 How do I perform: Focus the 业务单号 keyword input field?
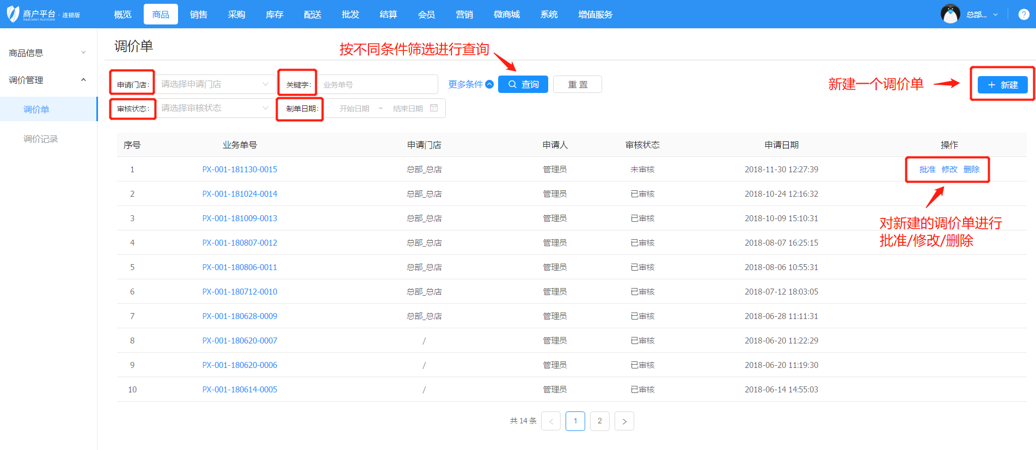pyautogui.click(x=378, y=85)
